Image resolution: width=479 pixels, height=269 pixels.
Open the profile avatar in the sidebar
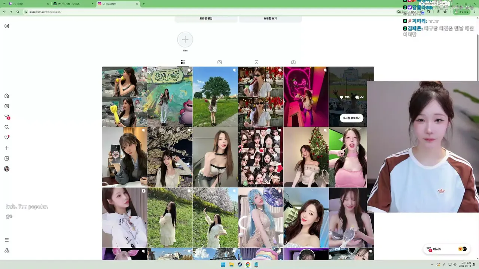[7, 169]
